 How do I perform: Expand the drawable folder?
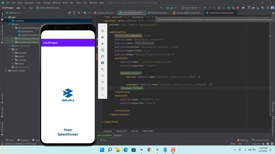tap(12, 53)
